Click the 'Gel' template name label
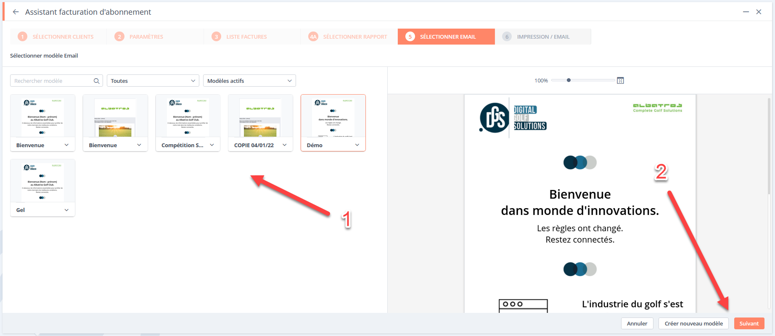The image size is (775, 336). click(21, 210)
